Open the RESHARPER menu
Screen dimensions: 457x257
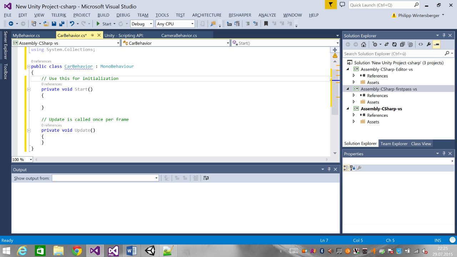pyautogui.click(x=240, y=15)
